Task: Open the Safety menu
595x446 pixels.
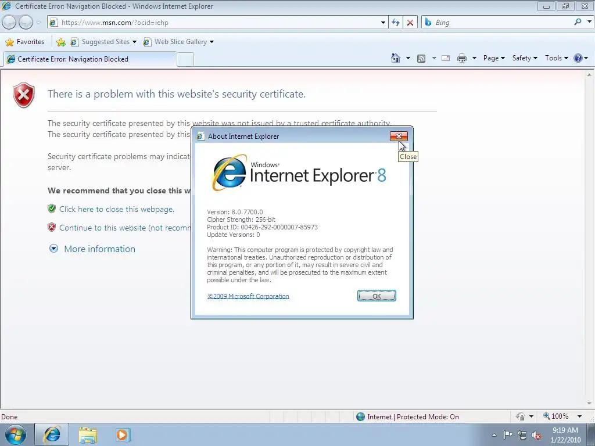Action: 525,58
